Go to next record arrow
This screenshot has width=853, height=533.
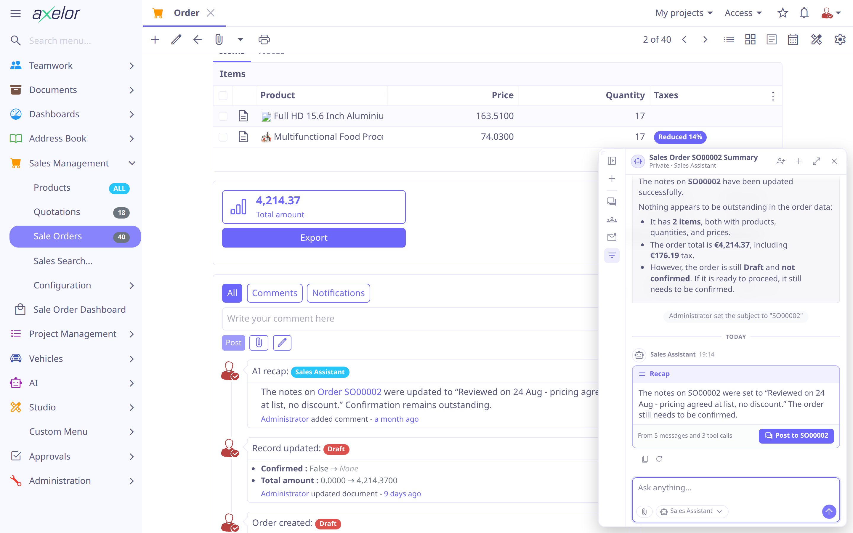[705, 39]
